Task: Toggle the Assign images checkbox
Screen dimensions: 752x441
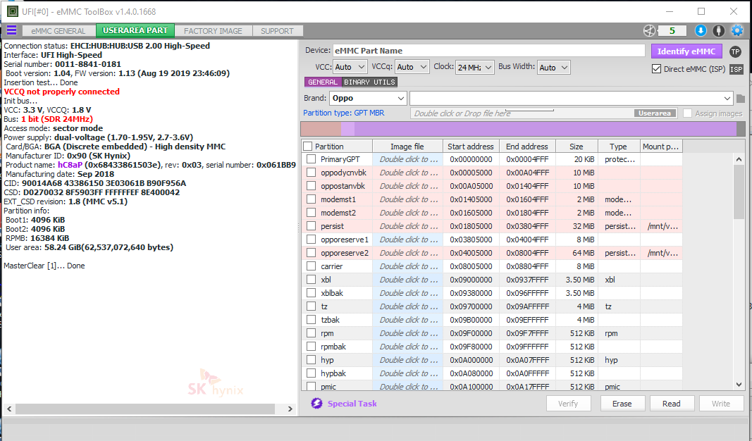Action: coord(688,113)
